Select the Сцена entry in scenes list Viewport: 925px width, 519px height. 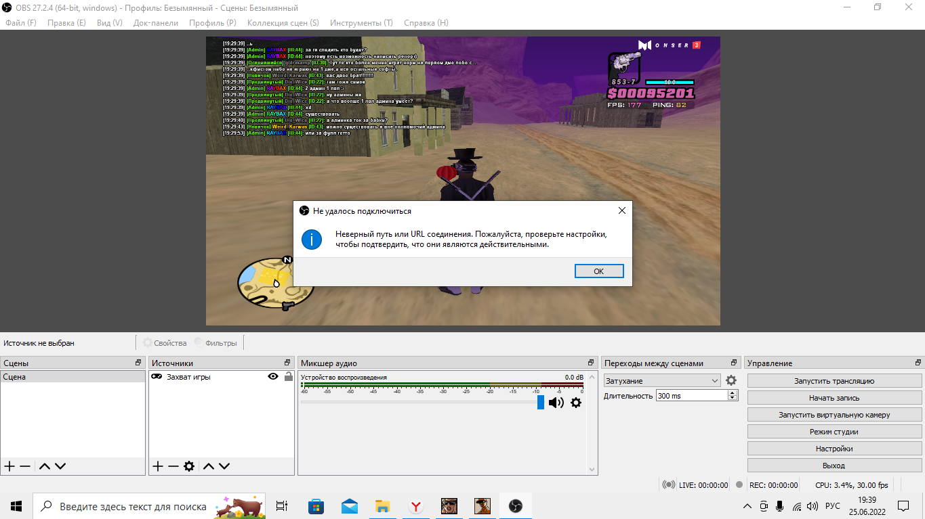click(x=73, y=377)
